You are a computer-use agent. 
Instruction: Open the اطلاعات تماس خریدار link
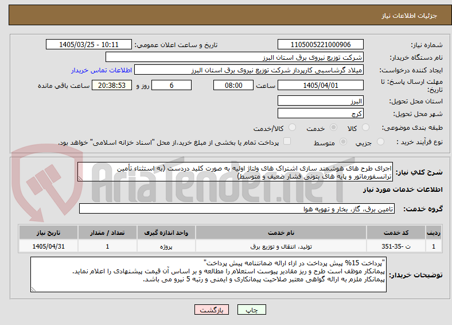click(102, 70)
